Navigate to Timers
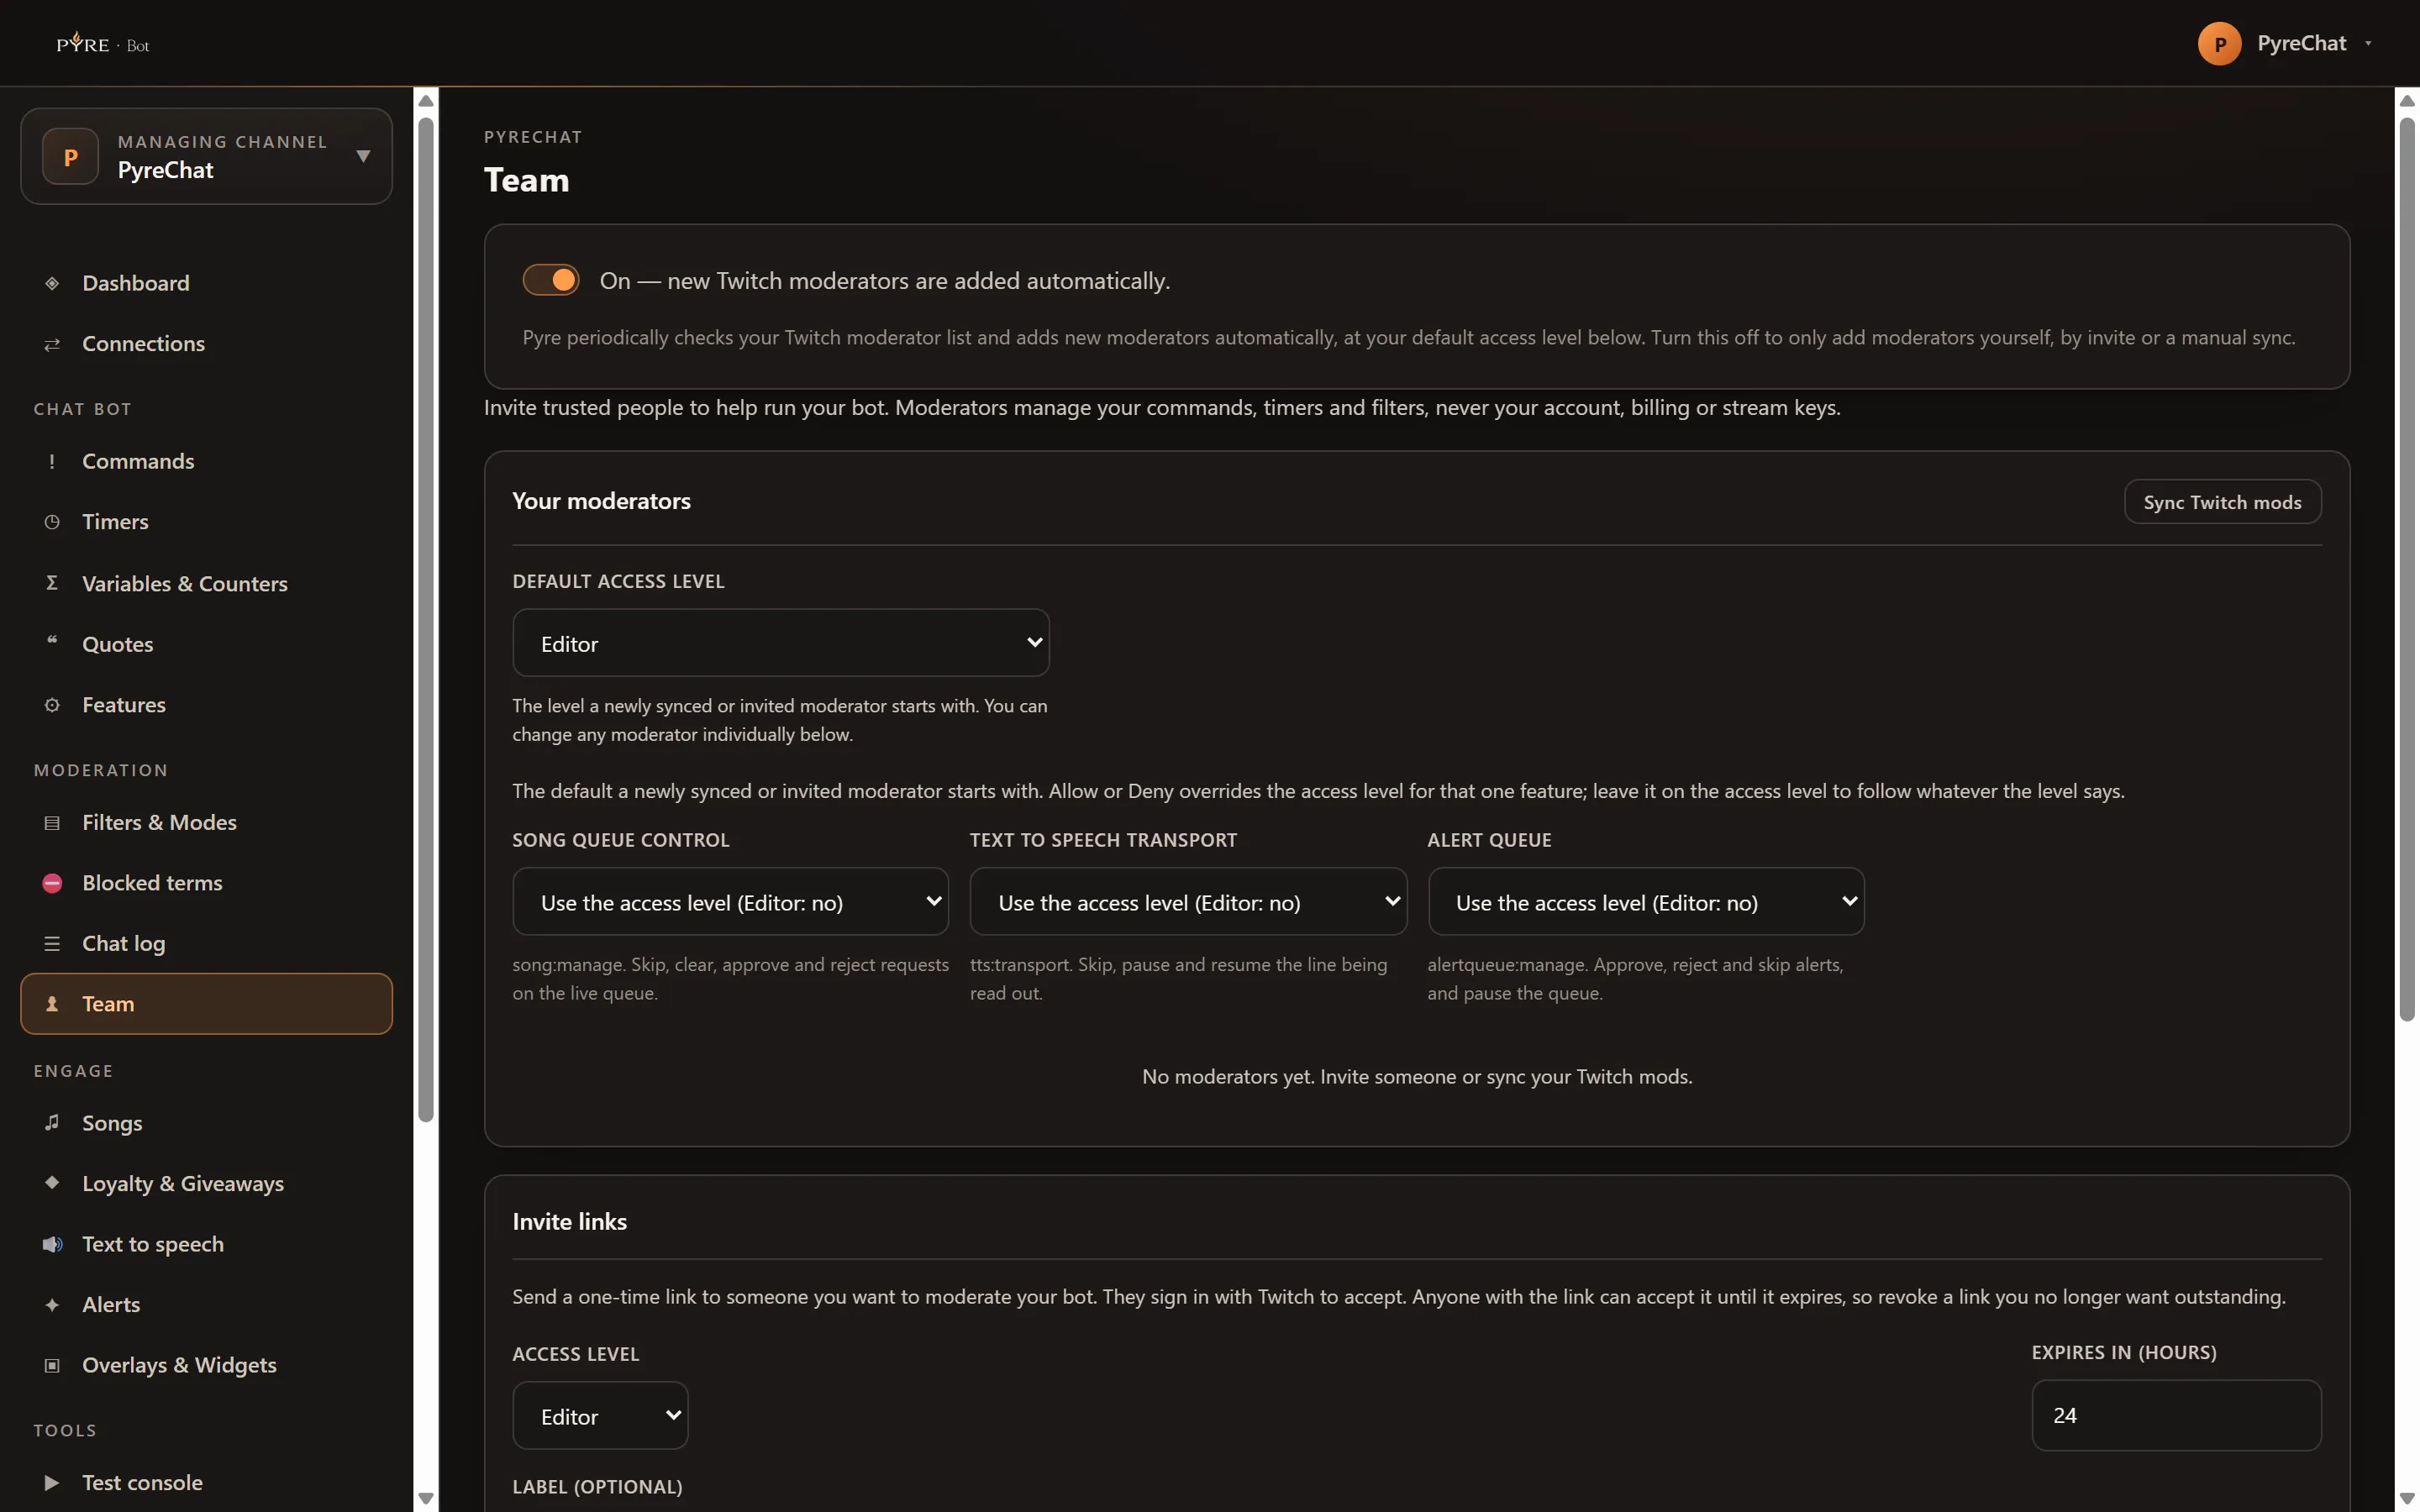Screen dimensions: 2420x1512 coord(206,522)
